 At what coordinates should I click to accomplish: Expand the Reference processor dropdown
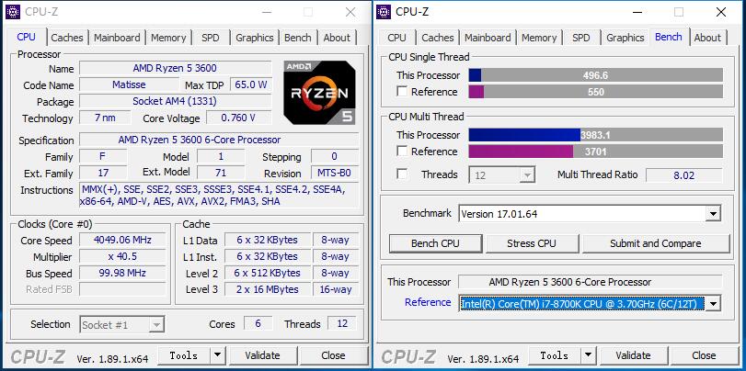pos(713,303)
